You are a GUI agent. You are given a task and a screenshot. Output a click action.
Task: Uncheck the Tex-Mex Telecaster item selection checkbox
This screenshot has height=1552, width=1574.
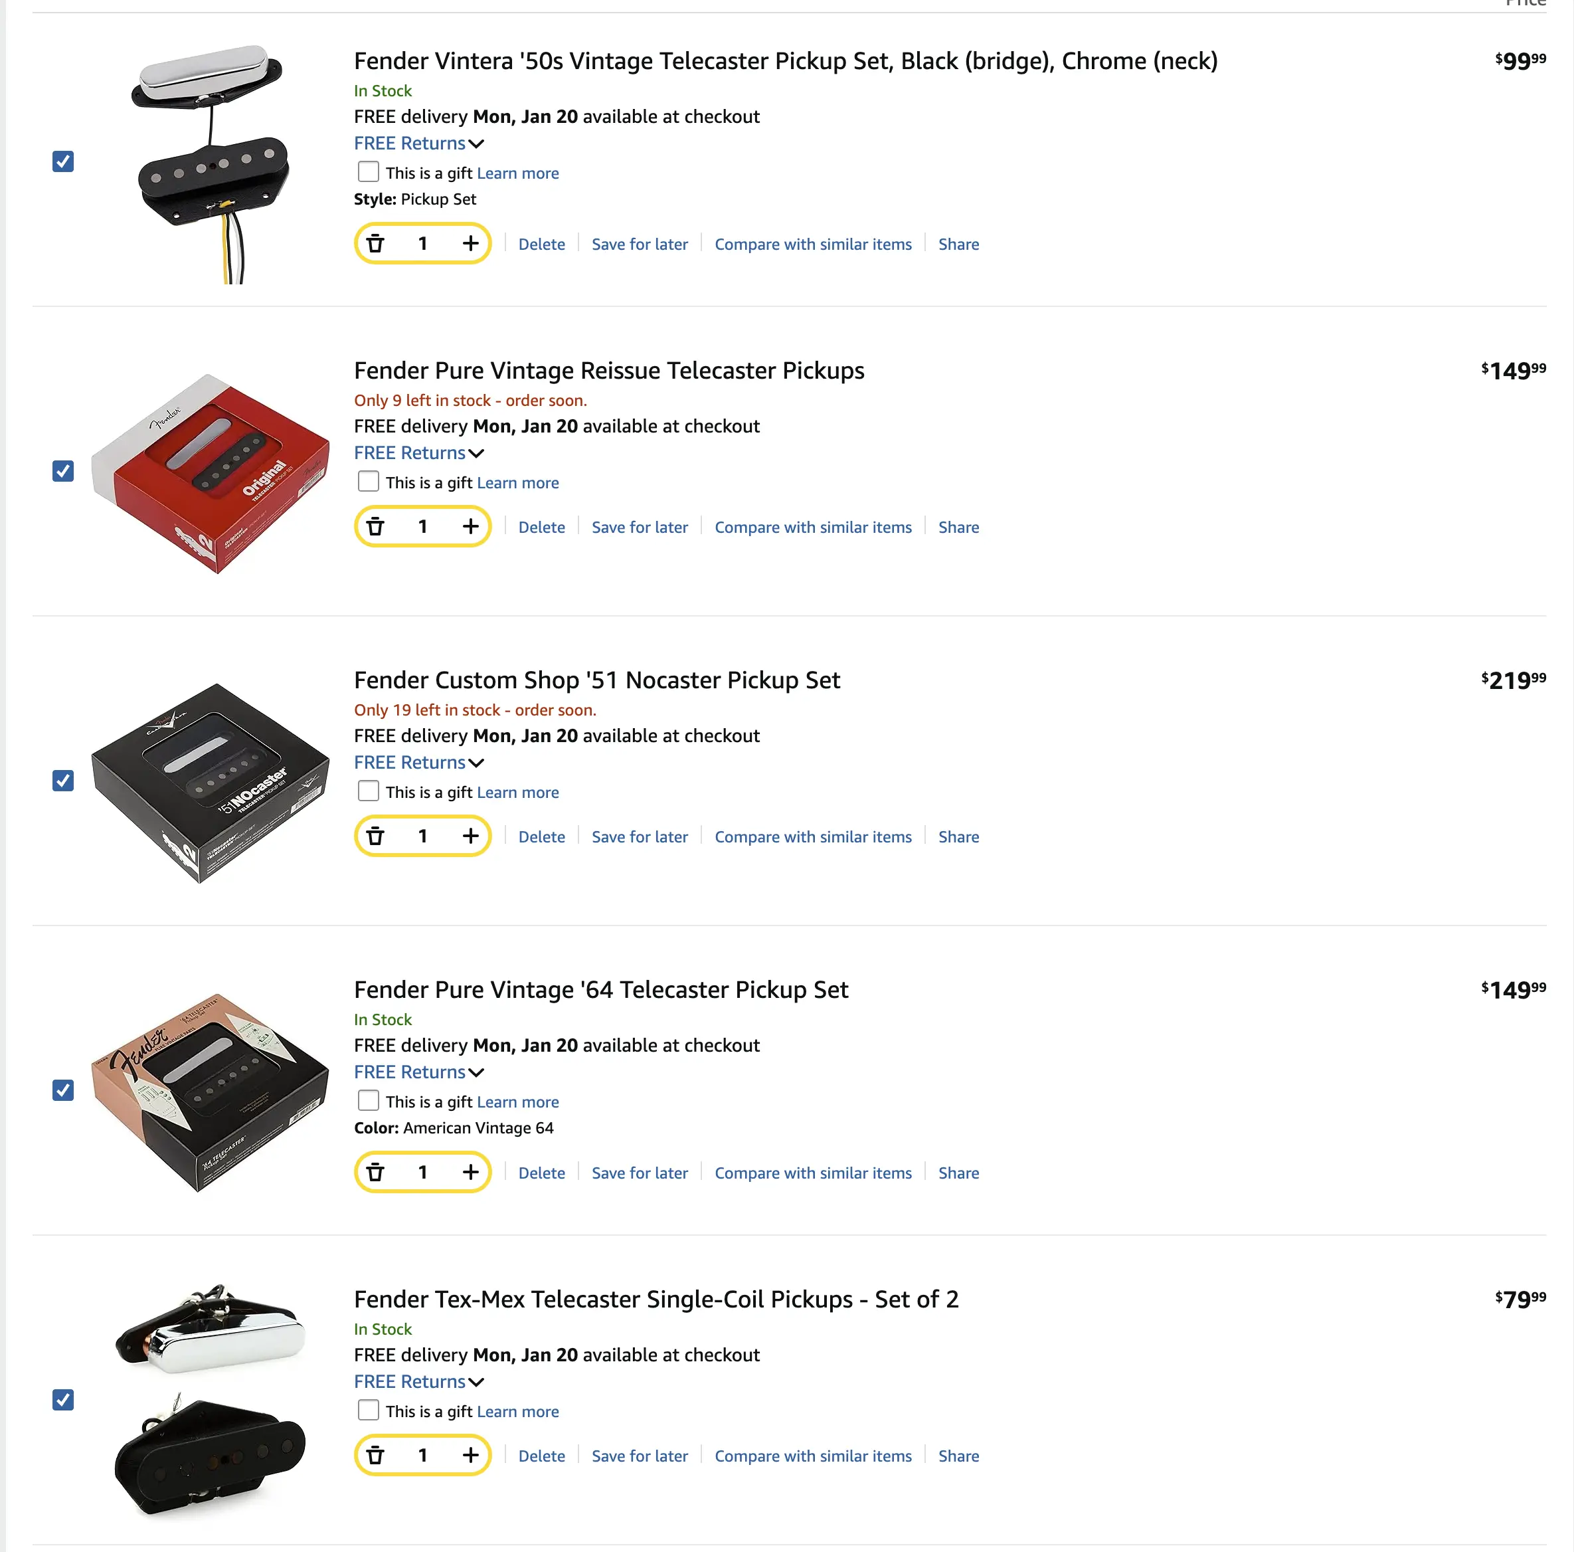tap(62, 1400)
